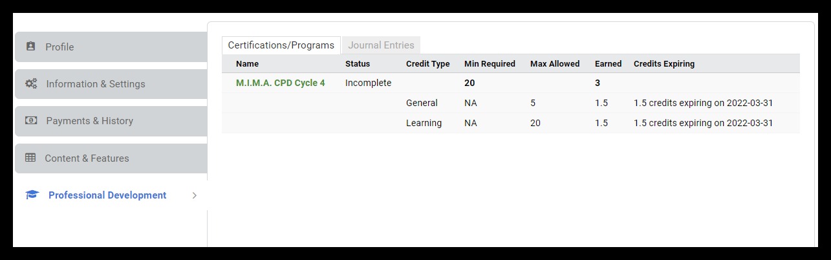The image size is (831, 260).
Task: Expand Professional Development chevron arrow
Action: [195, 195]
